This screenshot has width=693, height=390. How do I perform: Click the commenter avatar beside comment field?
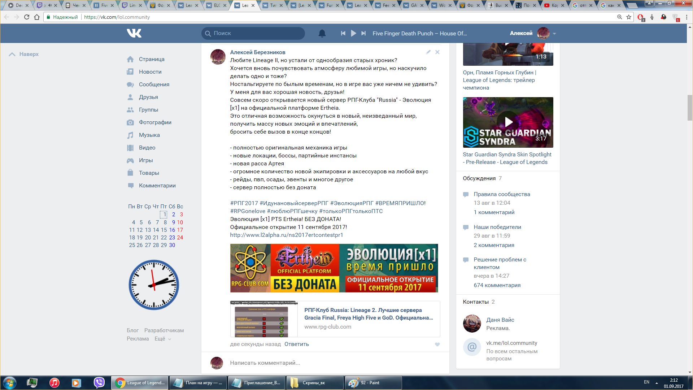pyautogui.click(x=217, y=363)
